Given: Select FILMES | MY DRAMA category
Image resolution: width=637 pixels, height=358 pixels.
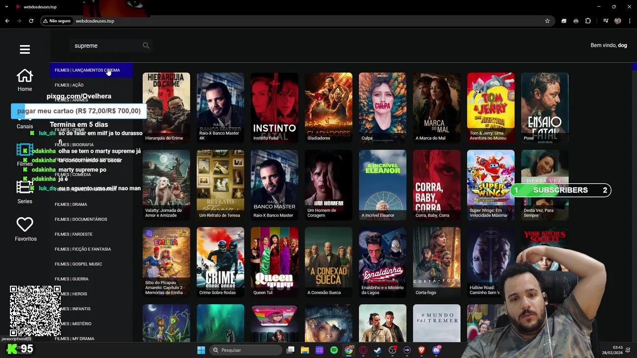Looking at the screenshot, I should [x=92, y=339].
